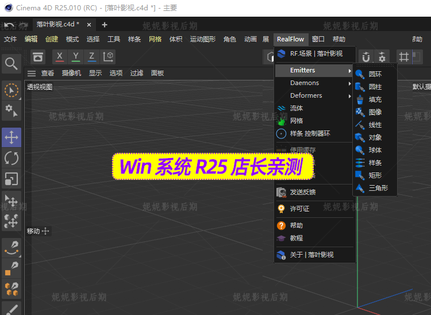This screenshot has width=431, height=315.
Task: Select 样条 控制器环 entry
Action: point(314,133)
